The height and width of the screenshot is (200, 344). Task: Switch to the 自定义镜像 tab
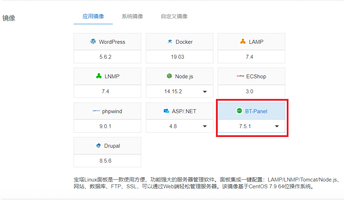tap(174, 16)
